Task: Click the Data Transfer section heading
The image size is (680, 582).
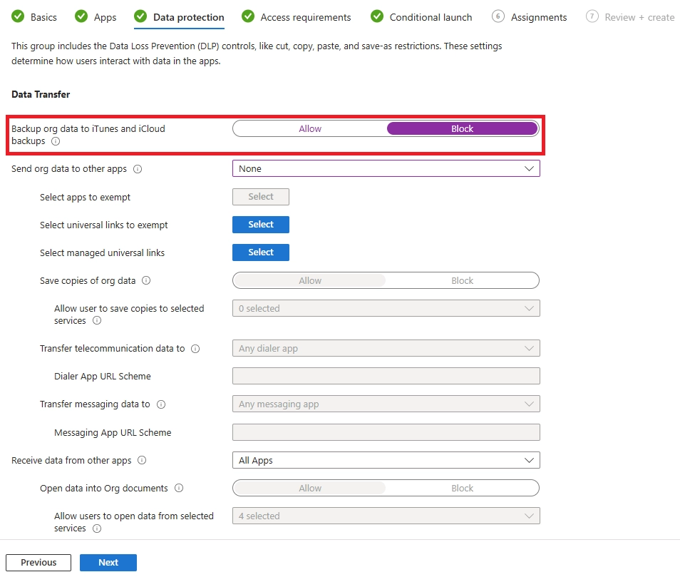Action: [x=41, y=94]
